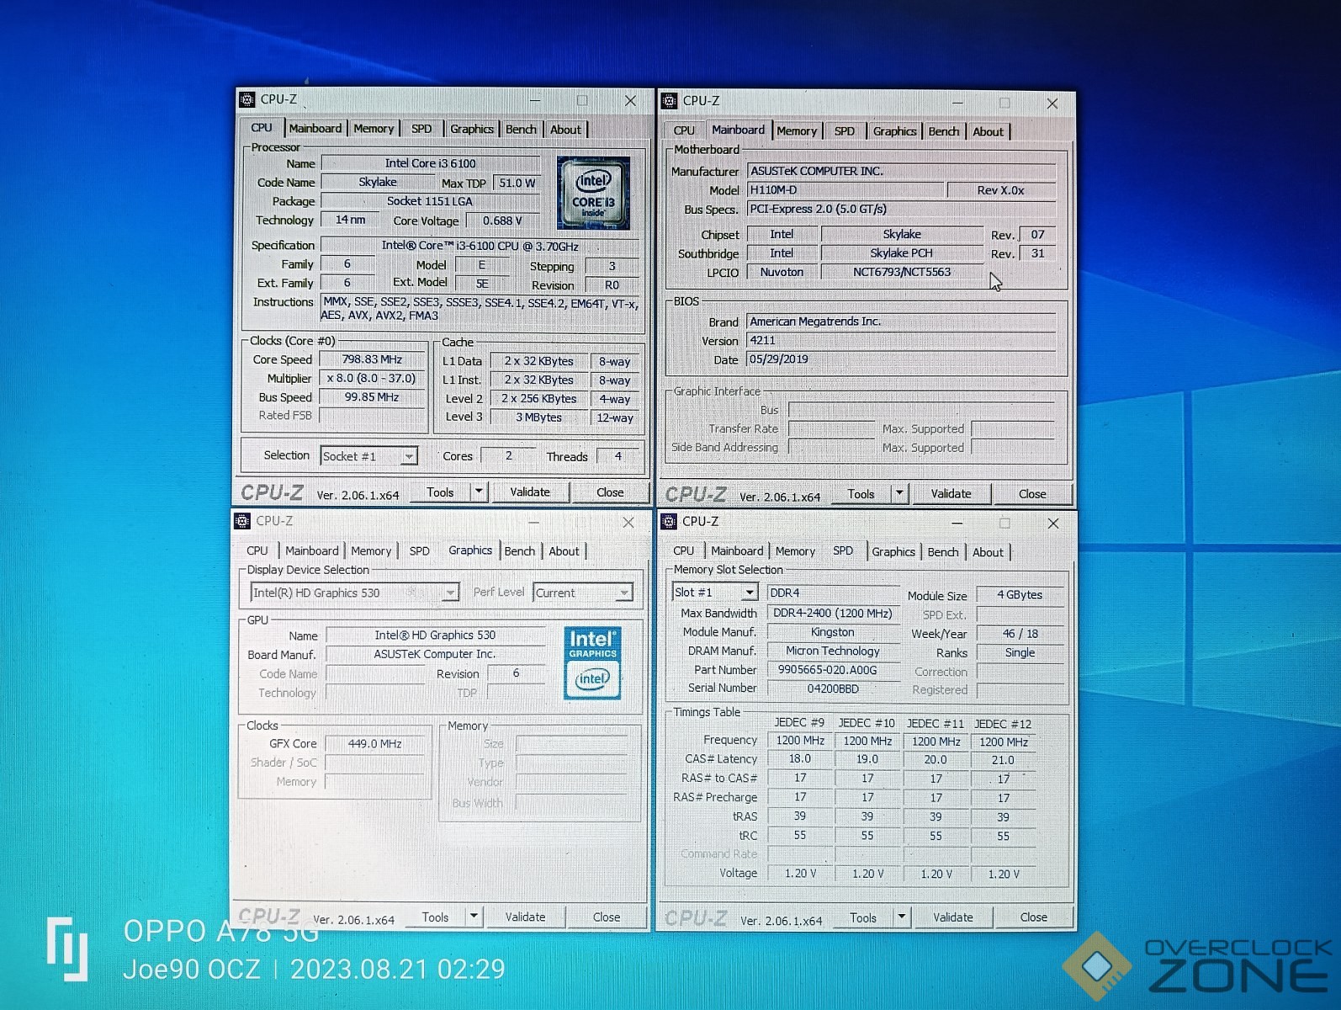
Task: Click Close button in the Graphics window
Action: pos(607,917)
